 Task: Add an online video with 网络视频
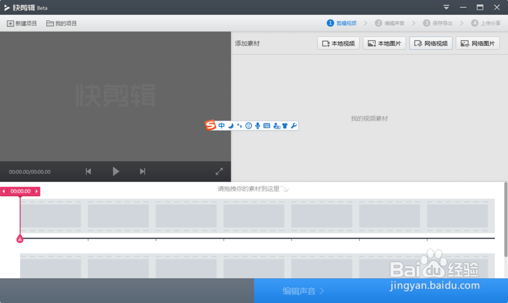431,43
